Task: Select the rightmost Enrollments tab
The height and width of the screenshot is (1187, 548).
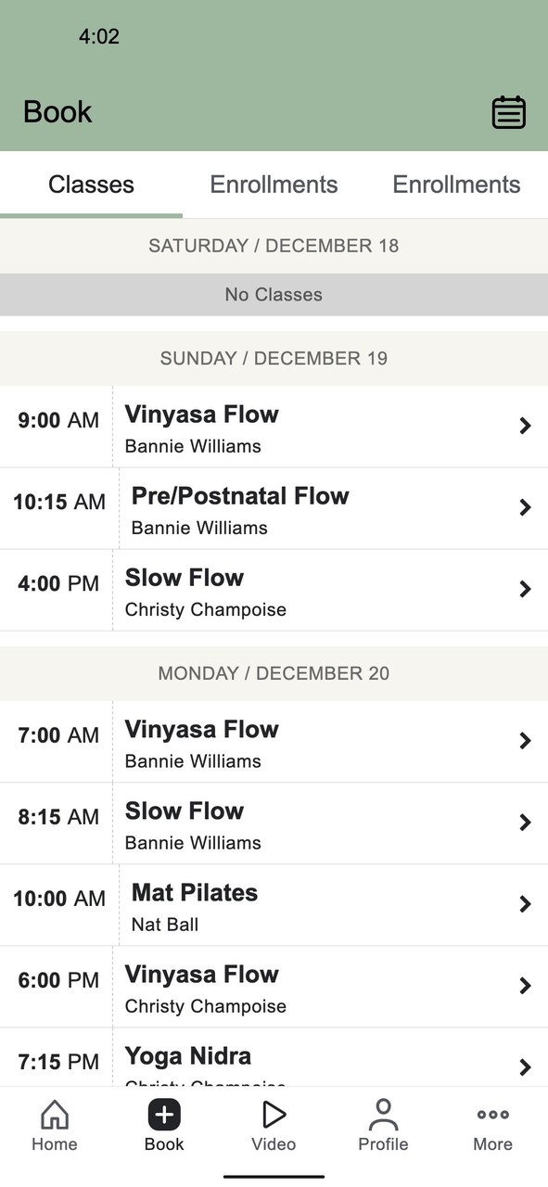Action: point(455,184)
